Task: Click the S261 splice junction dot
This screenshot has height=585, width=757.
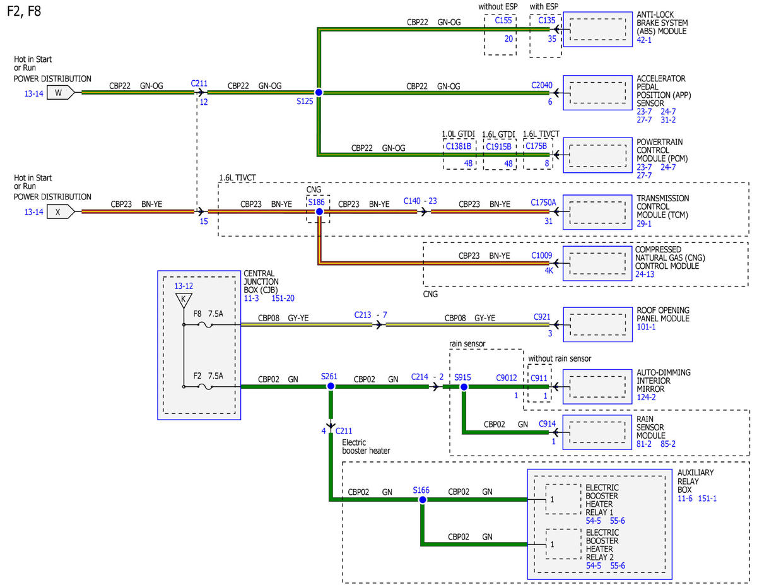Action: pyautogui.click(x=330, y=386)
